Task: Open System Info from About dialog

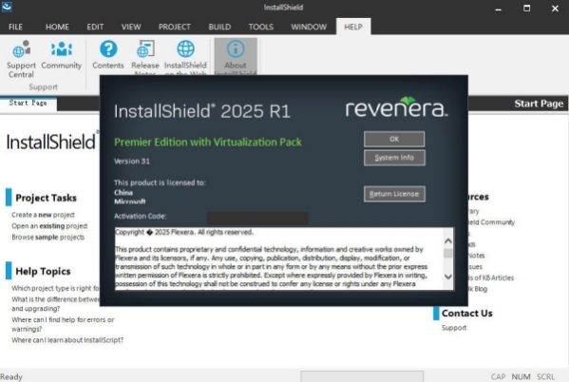Action: point(394,158)
